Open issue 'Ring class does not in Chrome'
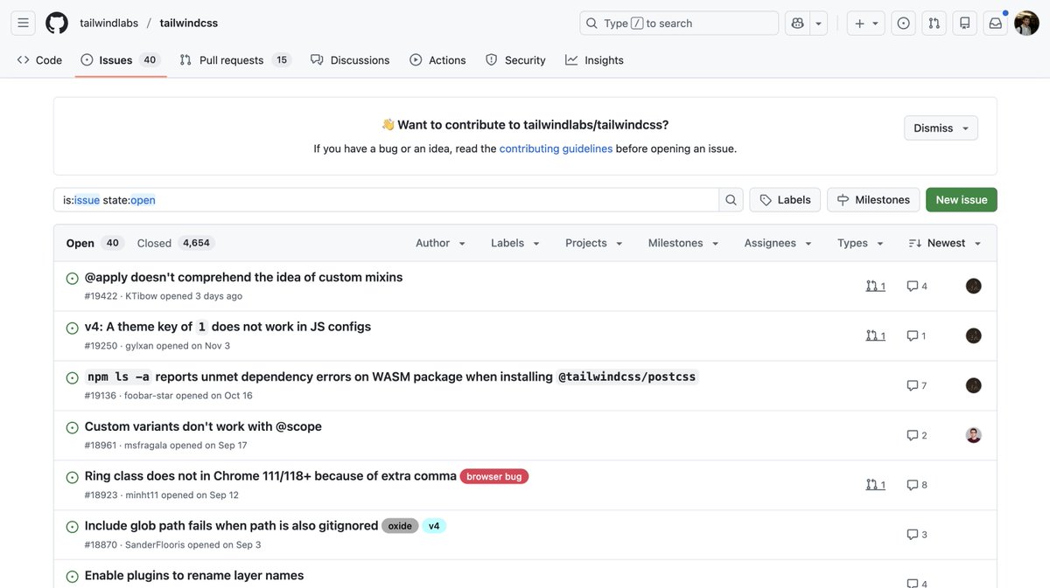The width and height of the screenshot is (1050, 588). [270, 476]
